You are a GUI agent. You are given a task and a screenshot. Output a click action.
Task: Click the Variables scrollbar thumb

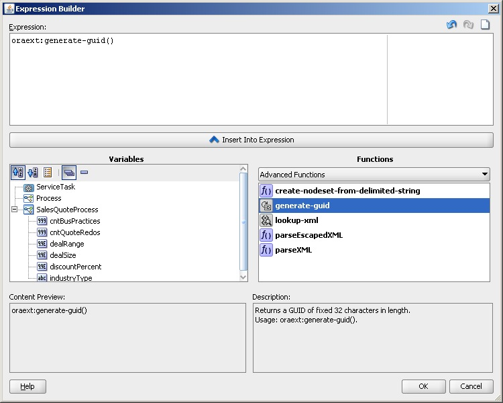pyautogui.click(x=243, y=222)
